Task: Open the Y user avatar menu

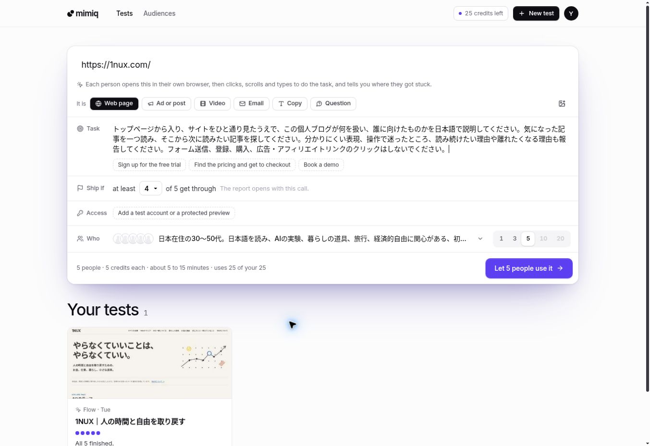Action: point(571,13)
